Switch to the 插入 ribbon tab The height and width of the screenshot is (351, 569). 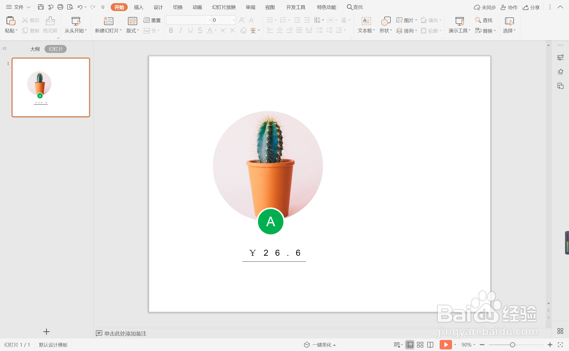click(139, 7)
